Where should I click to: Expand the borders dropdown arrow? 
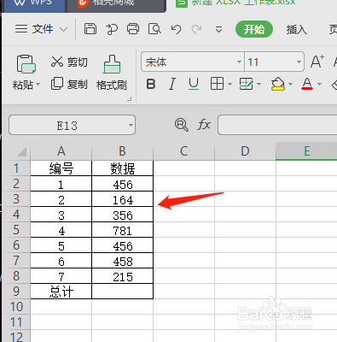[x=230, y=84]
